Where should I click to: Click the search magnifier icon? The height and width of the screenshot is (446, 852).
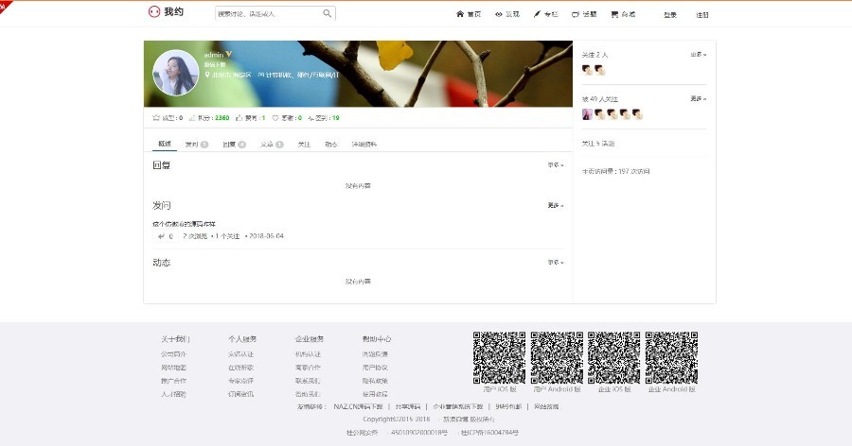click(x=328, y=14)
